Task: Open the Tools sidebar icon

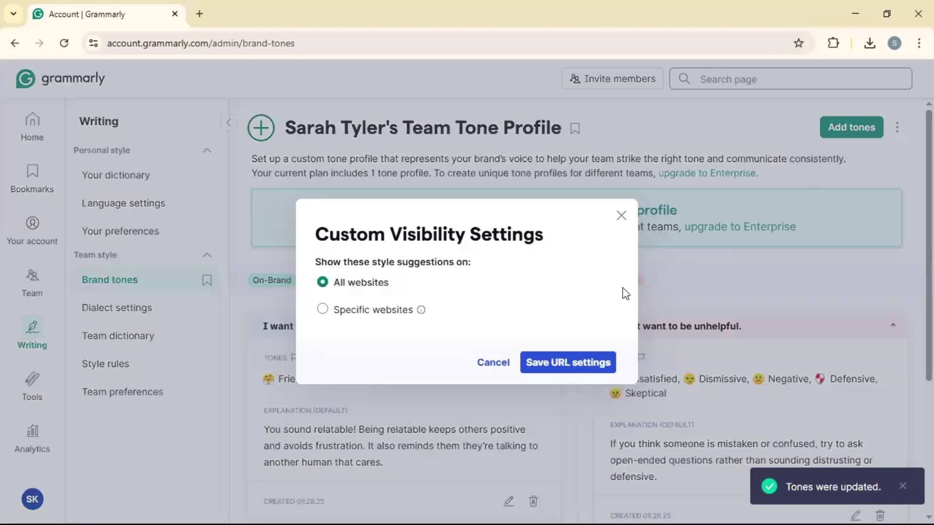Action: pyautogui.click(x=32, y=386)
